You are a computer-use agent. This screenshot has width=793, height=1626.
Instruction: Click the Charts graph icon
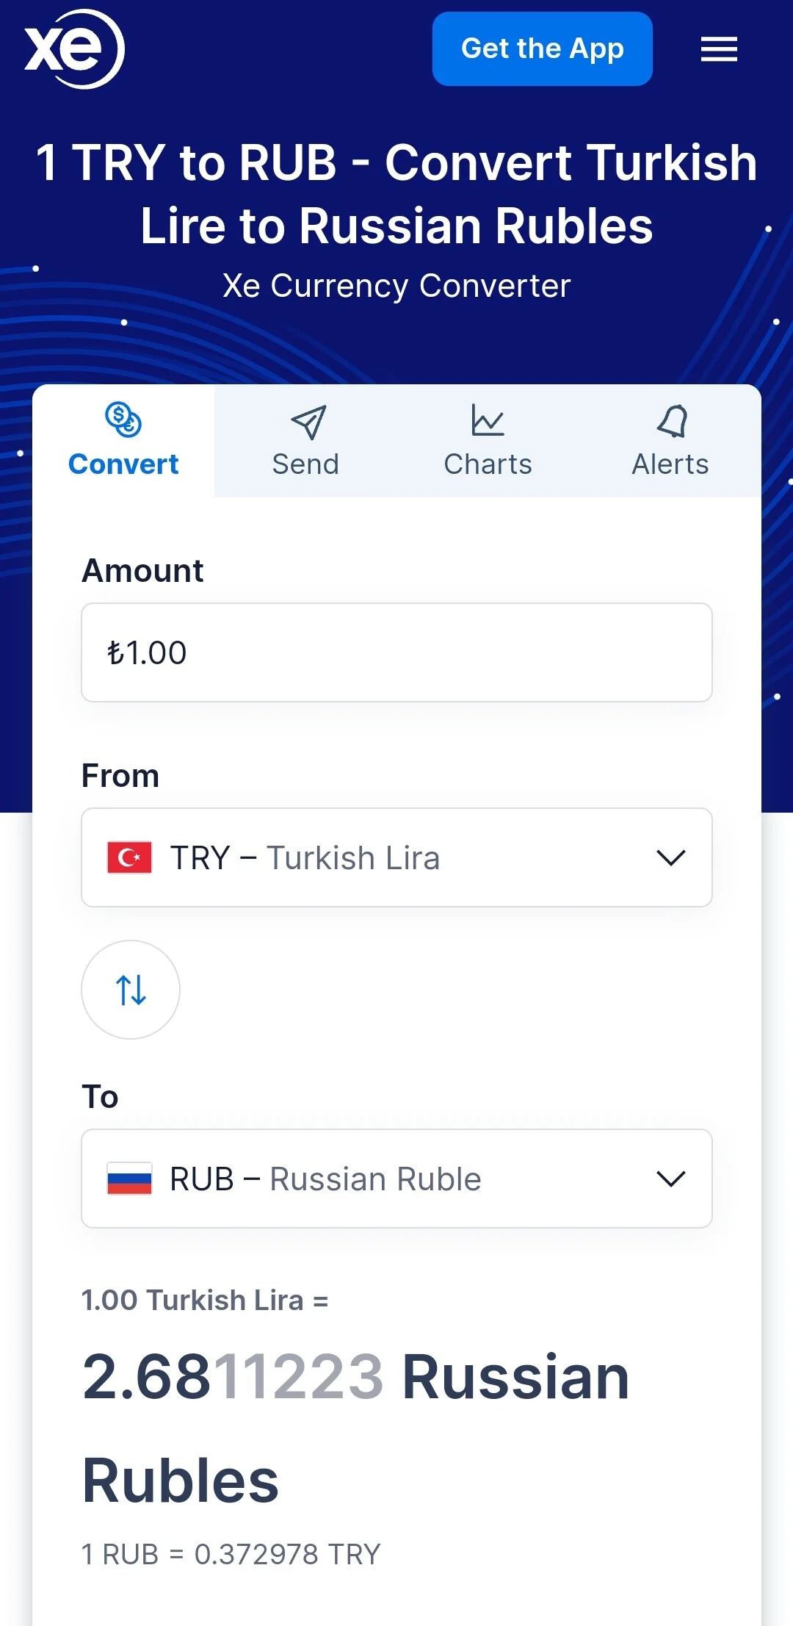point(488,420)
